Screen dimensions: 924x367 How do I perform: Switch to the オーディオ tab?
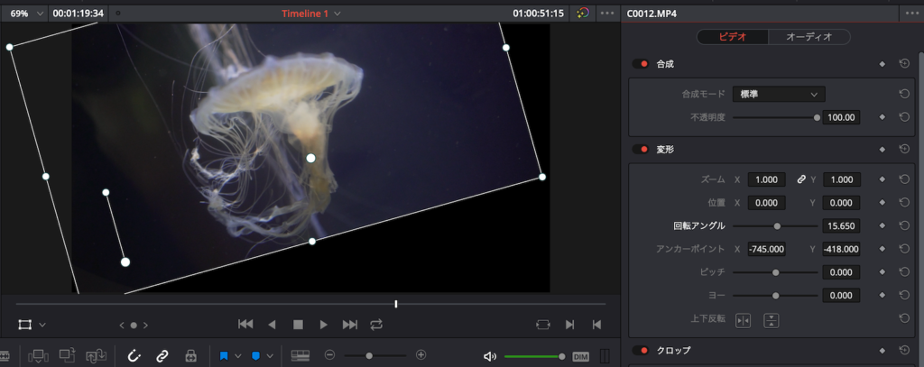point(808,37)
